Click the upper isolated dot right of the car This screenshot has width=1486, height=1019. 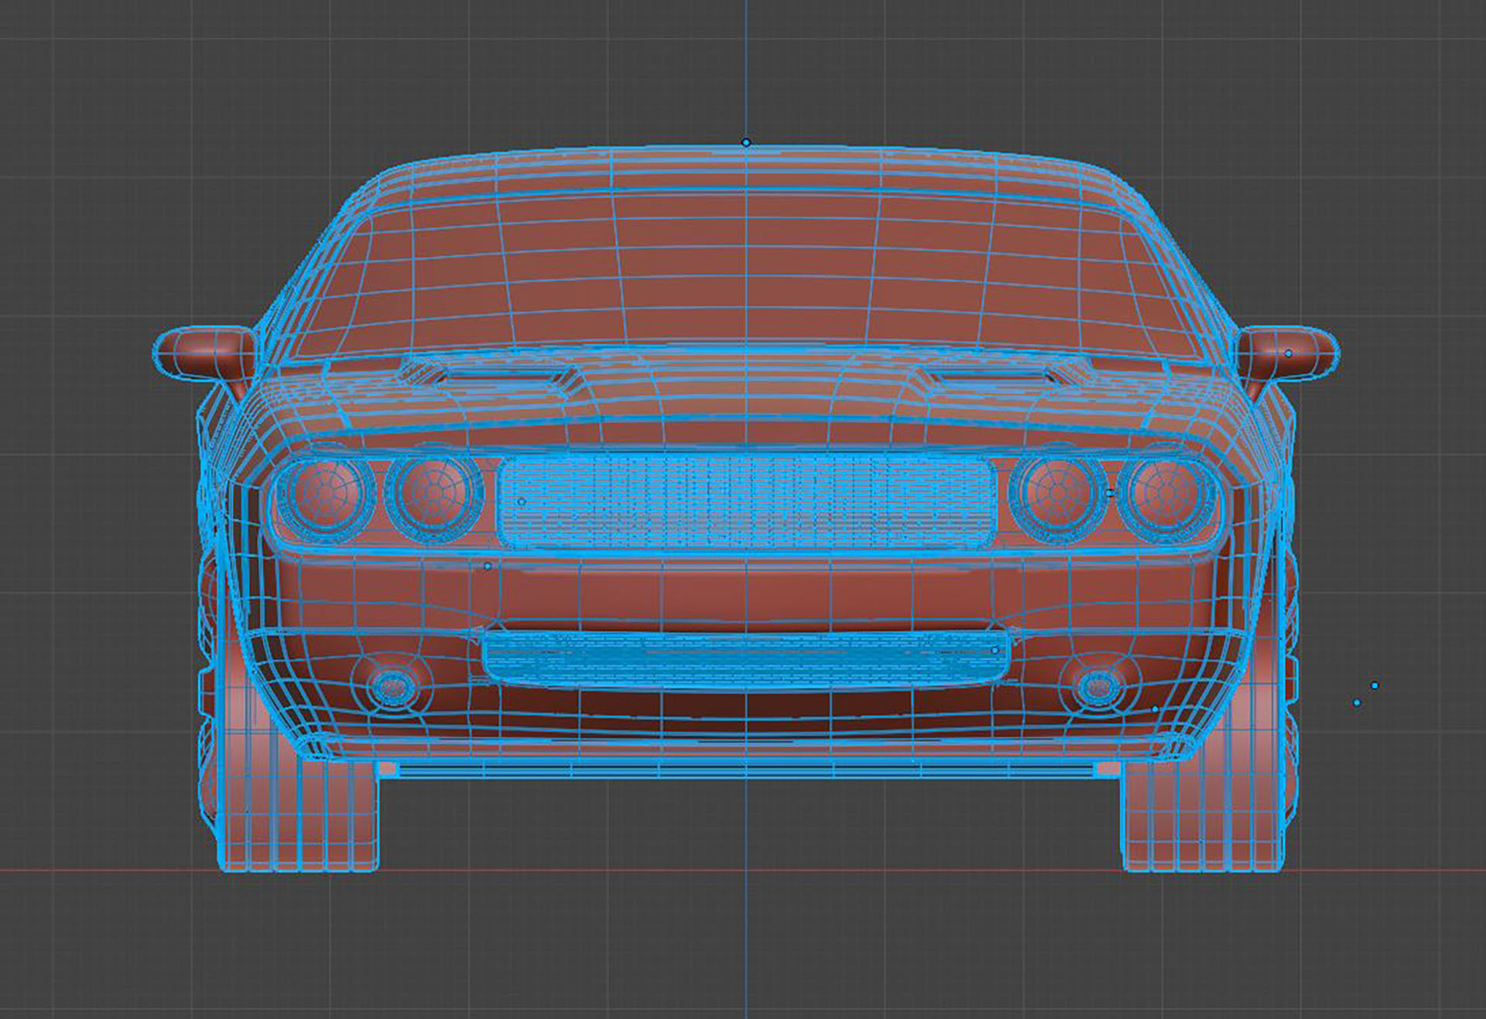pos(1375,686)
